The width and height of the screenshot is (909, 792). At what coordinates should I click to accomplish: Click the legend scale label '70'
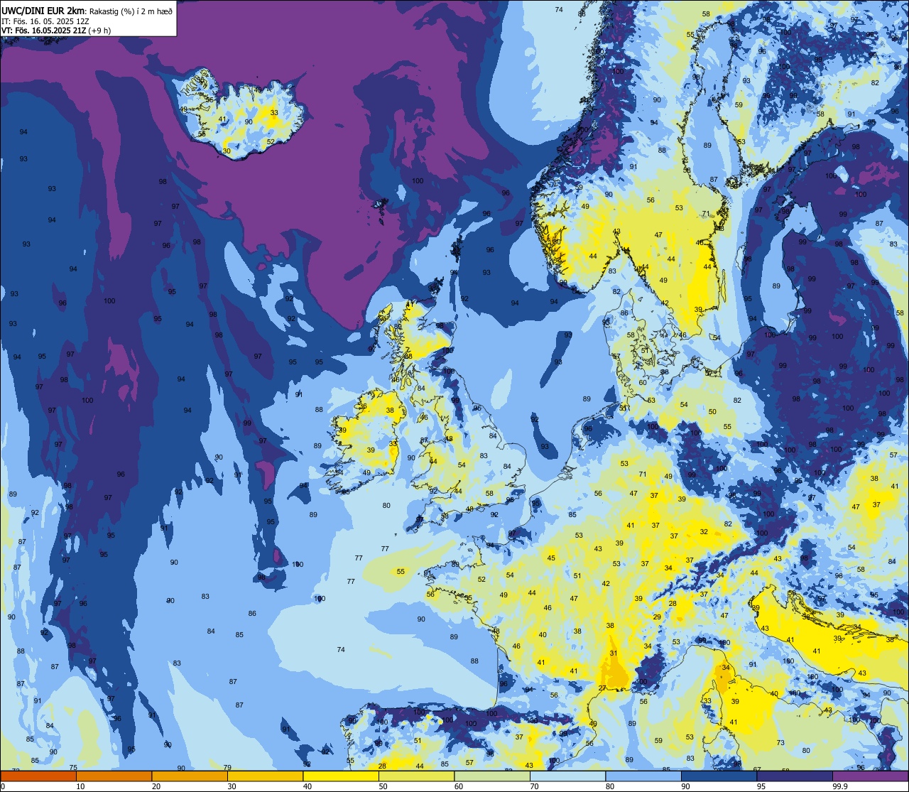coord(534,786)
